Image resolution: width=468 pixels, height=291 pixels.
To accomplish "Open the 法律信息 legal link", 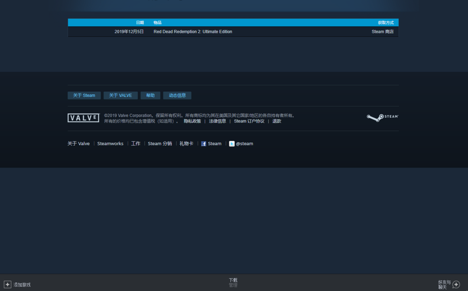I will 217,121.
